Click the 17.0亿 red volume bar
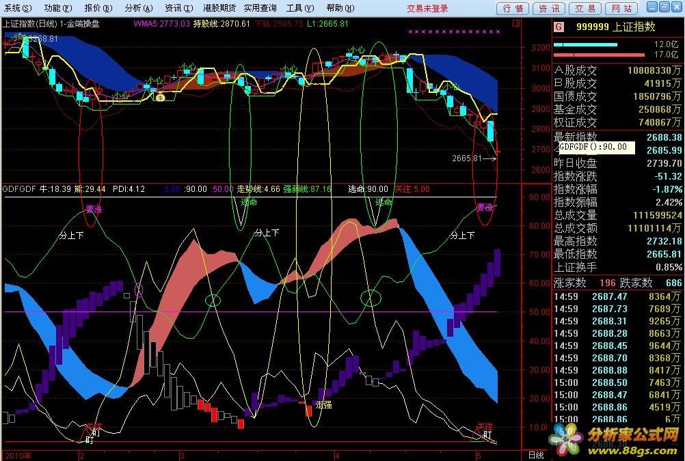 tap(600, 55)
